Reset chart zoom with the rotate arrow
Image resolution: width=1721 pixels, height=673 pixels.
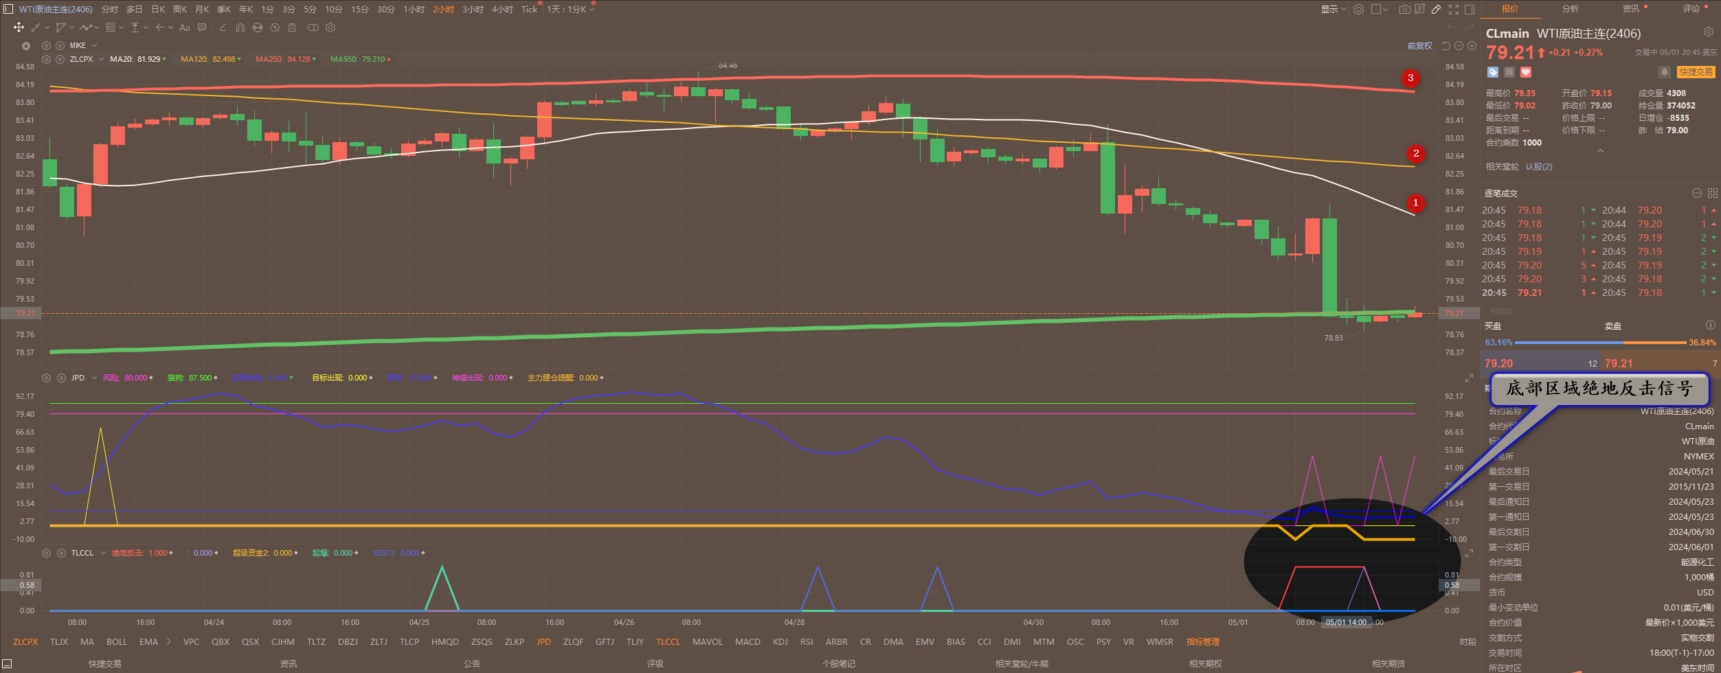[x=1446, y=46]
